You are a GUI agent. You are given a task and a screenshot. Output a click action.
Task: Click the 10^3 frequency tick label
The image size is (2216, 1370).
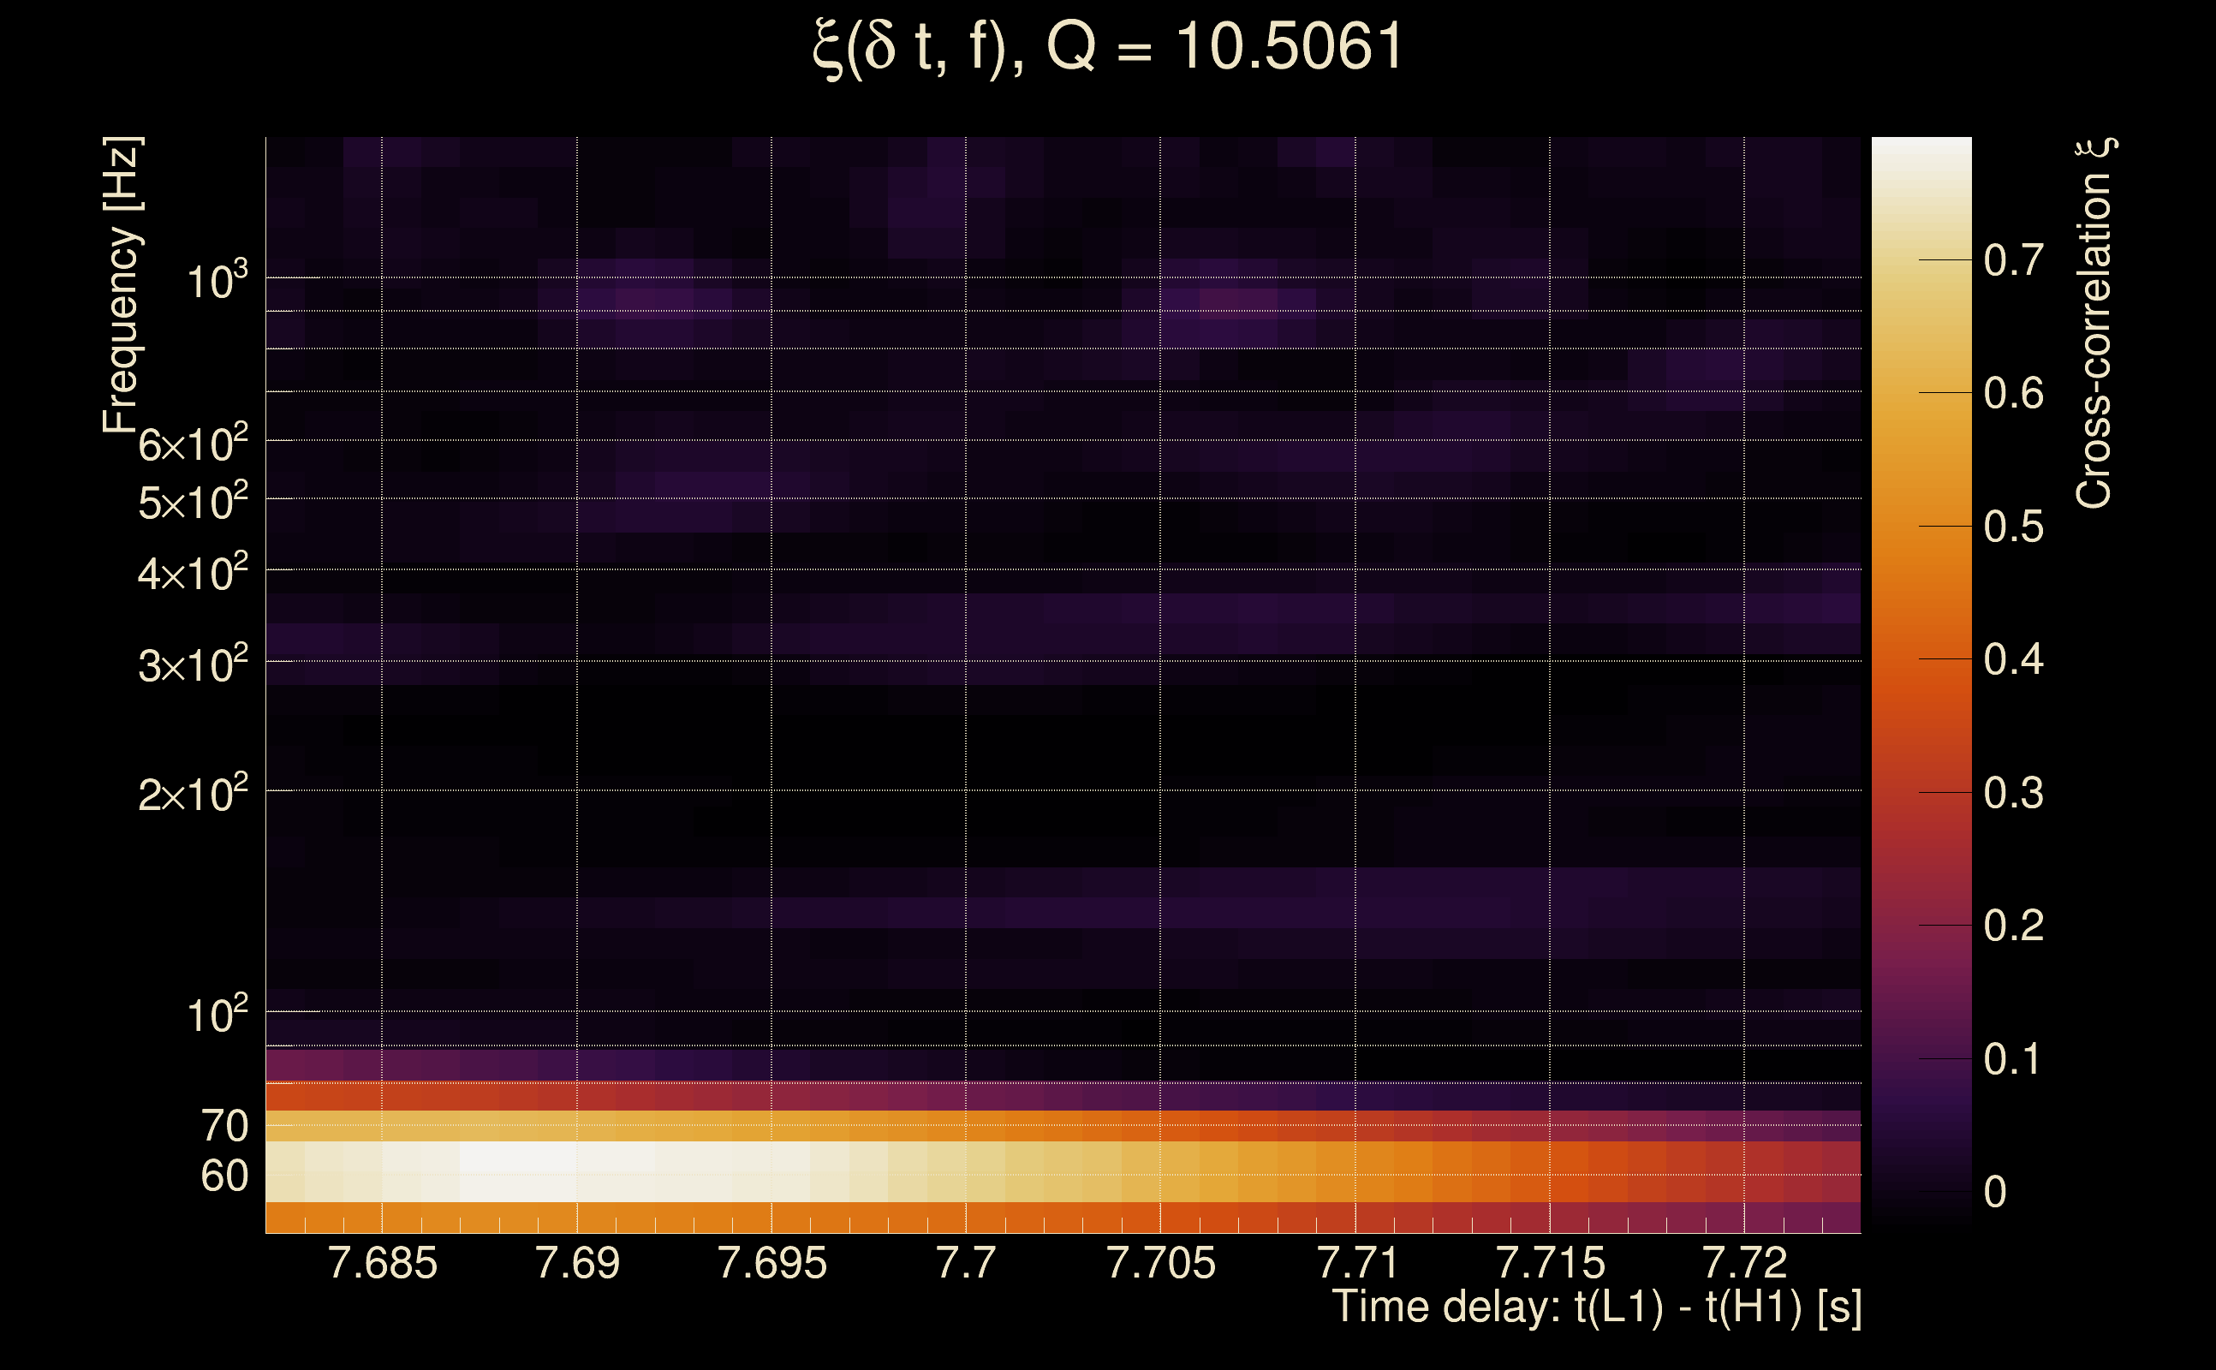click(x=217, y=282)
